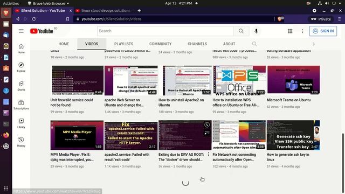
Task: Add docker driver video to Watch later
Action: (207, 125)
